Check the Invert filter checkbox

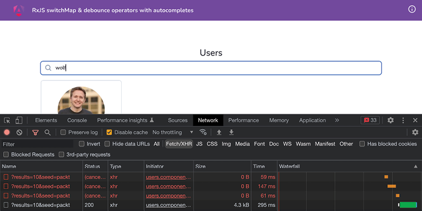click(x=81, y=144)
